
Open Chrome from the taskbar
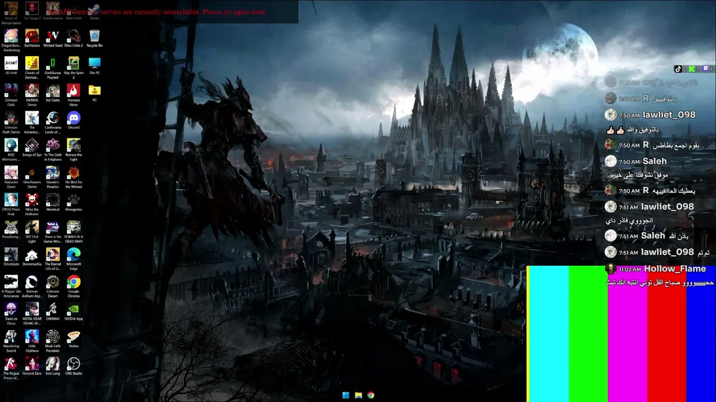(370, 395)
